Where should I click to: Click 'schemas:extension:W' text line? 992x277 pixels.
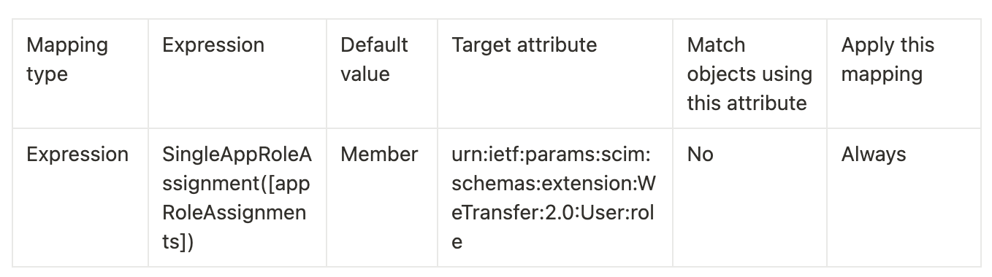[x=555, y=184]
